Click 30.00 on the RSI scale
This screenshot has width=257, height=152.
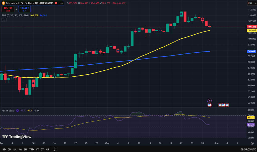pos(251,138)
